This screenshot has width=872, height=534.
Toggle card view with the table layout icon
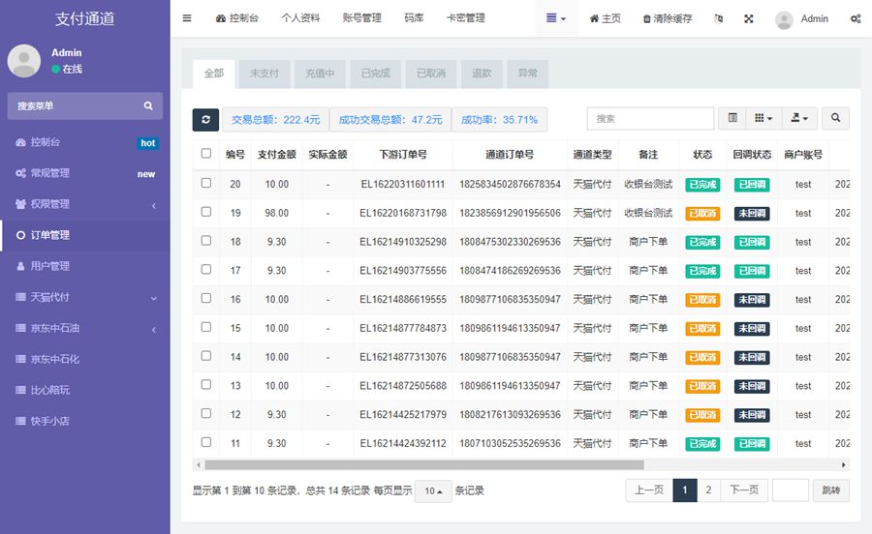732,118
